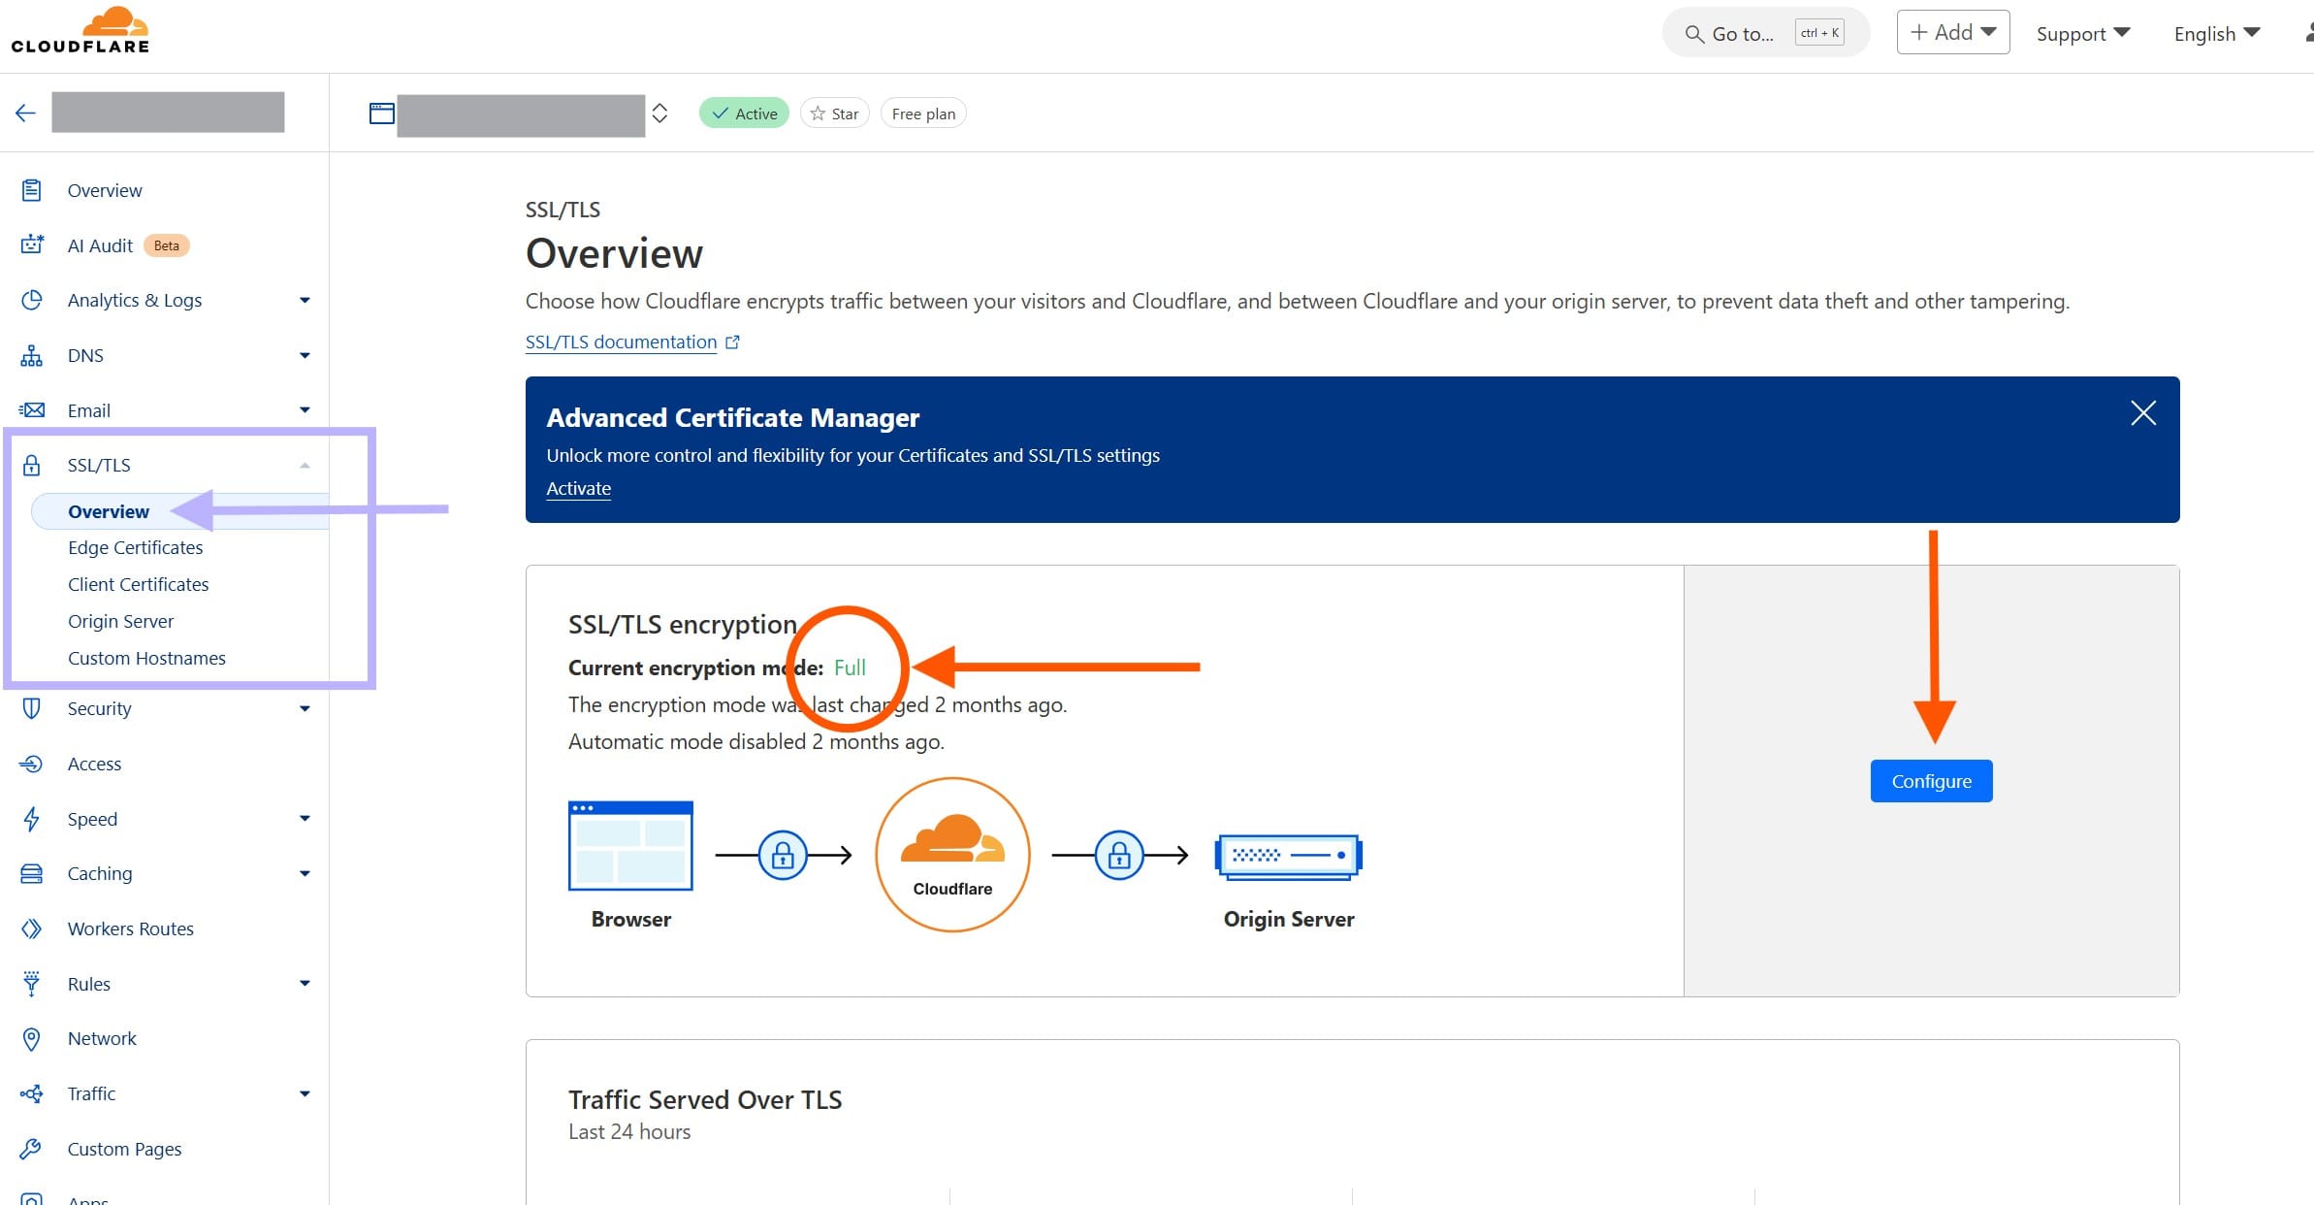
Task: Click the Cloudflare logo
Action: (81, 29)
